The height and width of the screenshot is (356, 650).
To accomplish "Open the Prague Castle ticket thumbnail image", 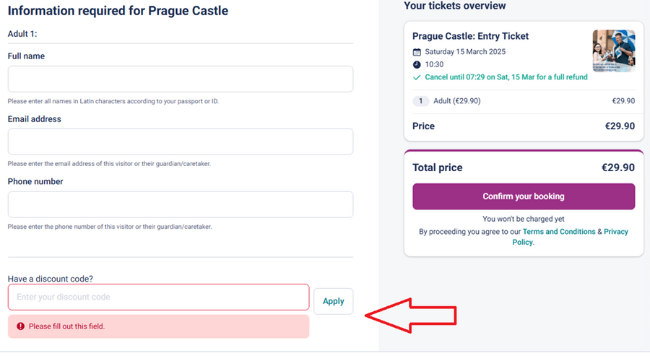I will 613,51.
